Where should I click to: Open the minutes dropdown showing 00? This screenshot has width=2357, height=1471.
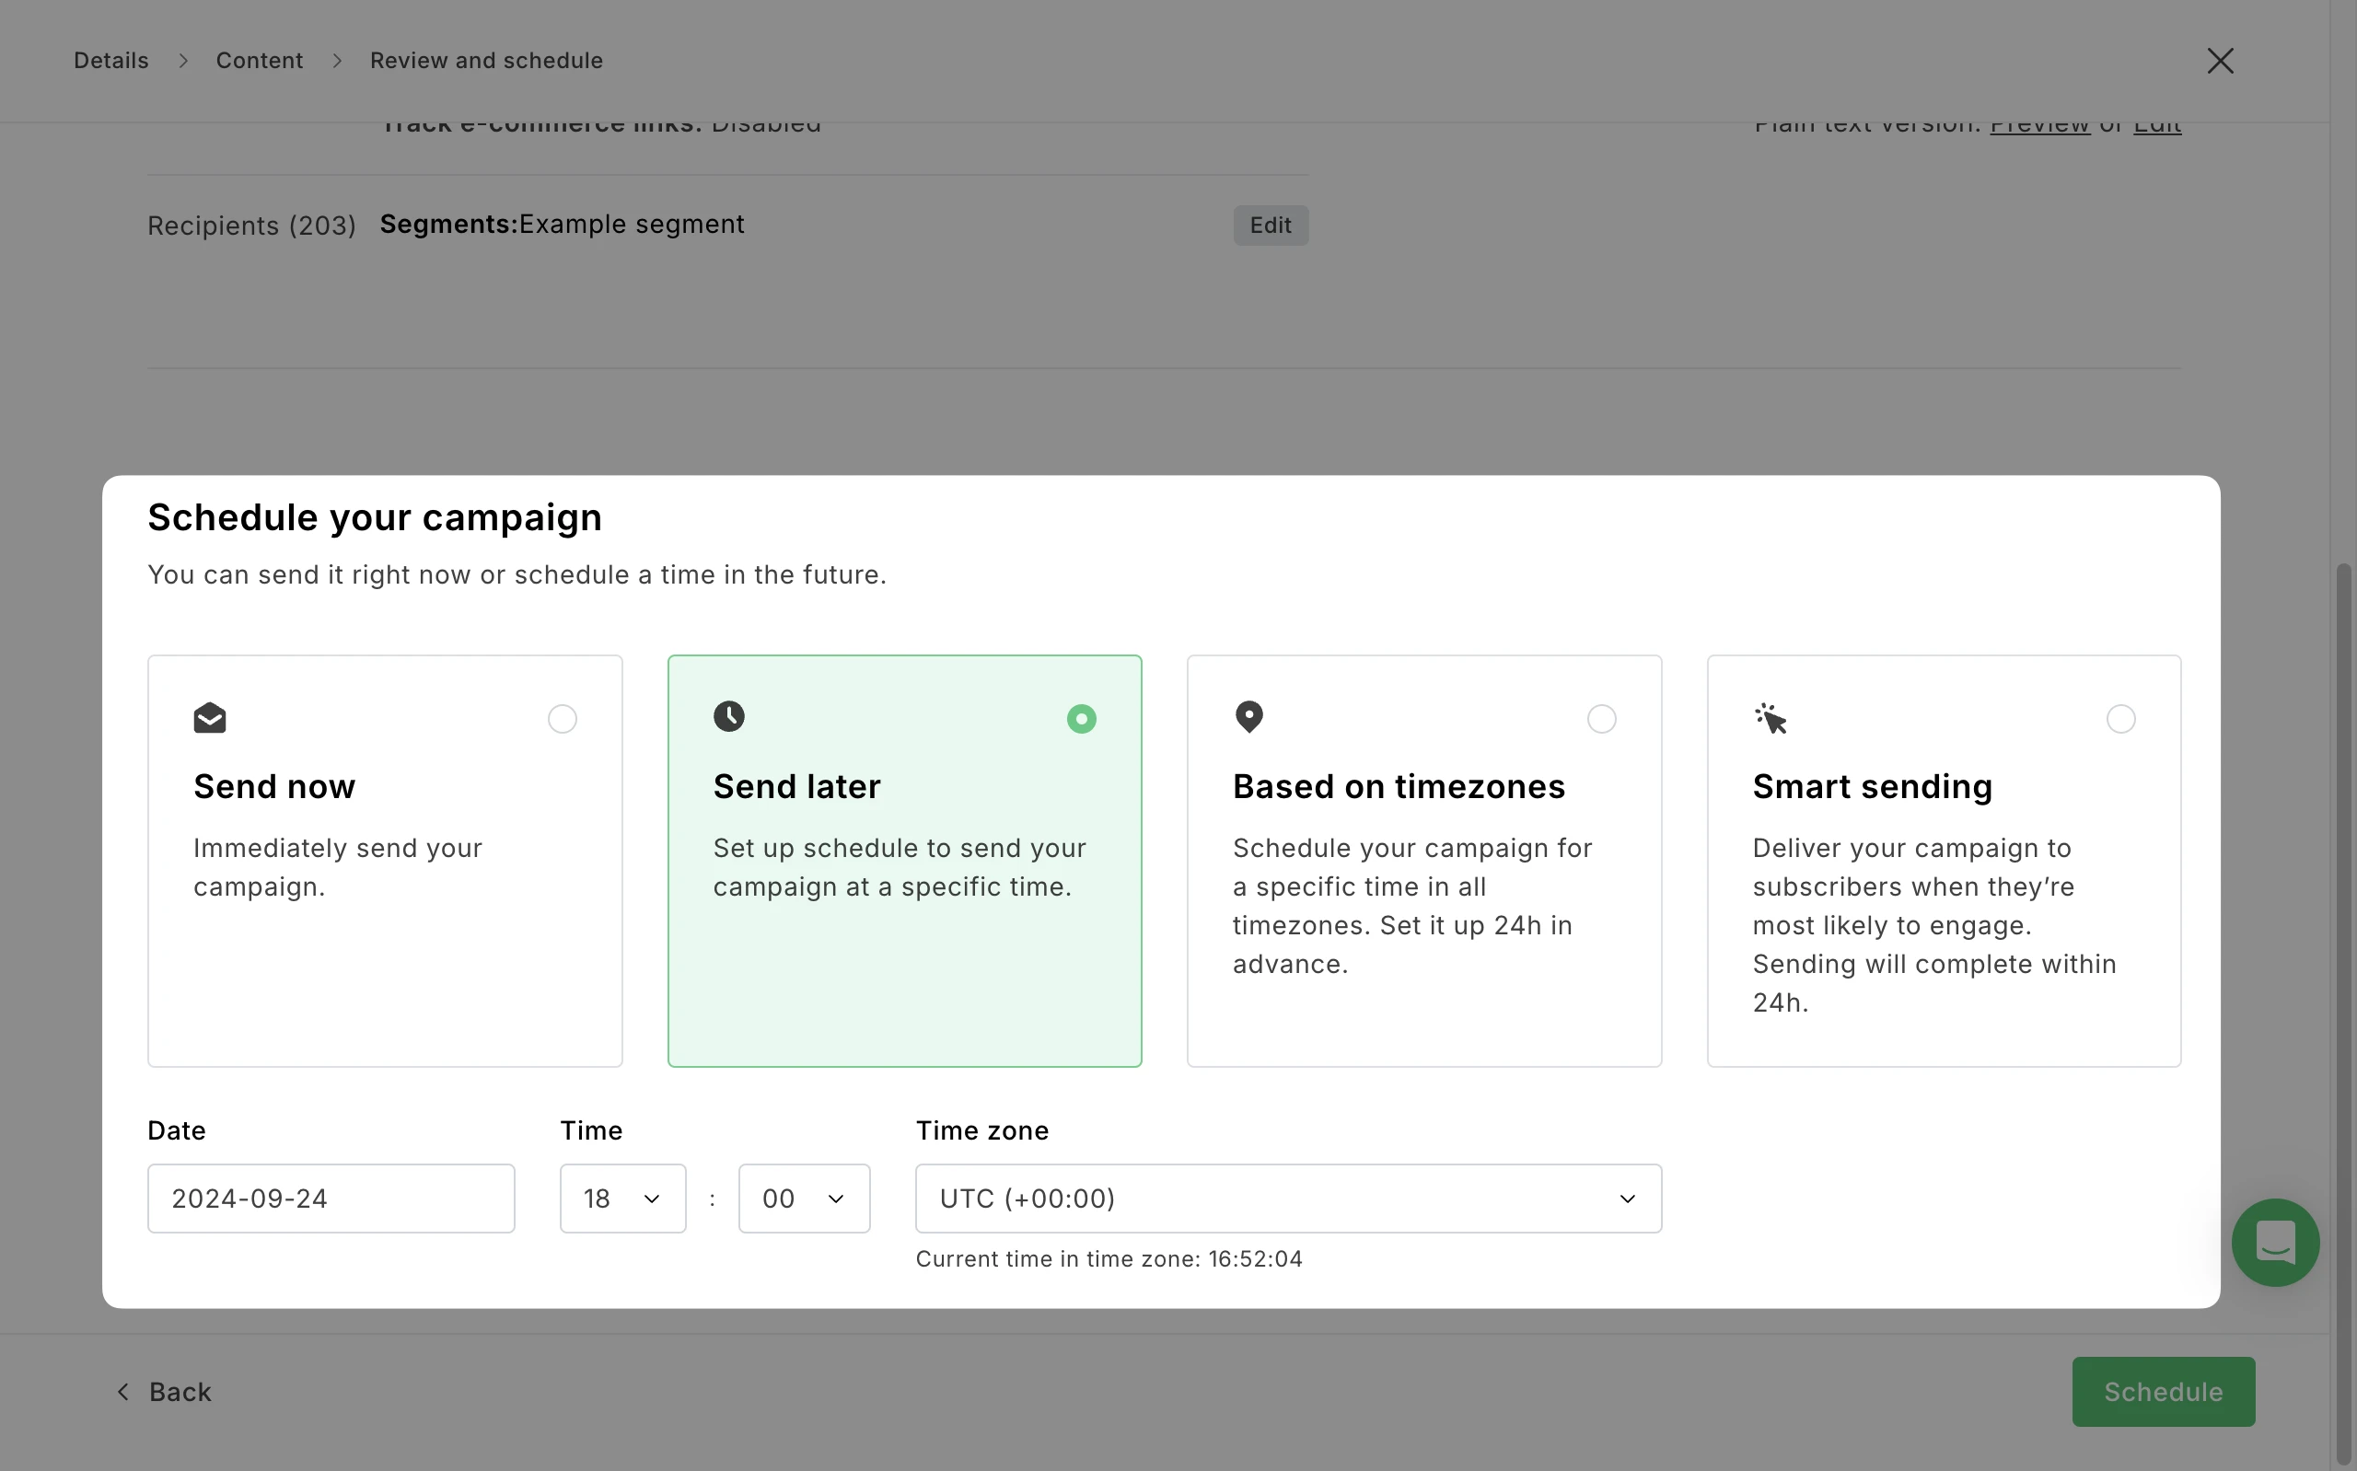[x=804, y=1199]
